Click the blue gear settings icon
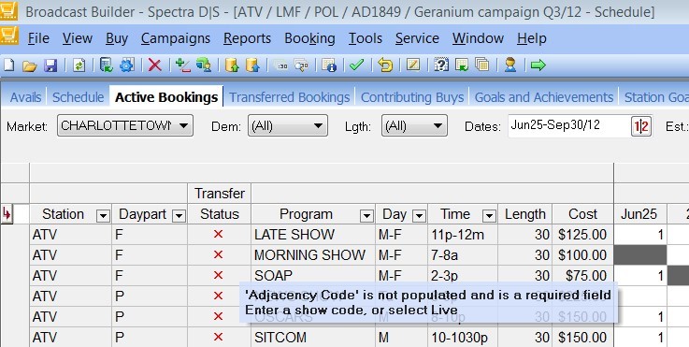Image resolution: width=689 pixels, height=347 pixels. point(126,65)
